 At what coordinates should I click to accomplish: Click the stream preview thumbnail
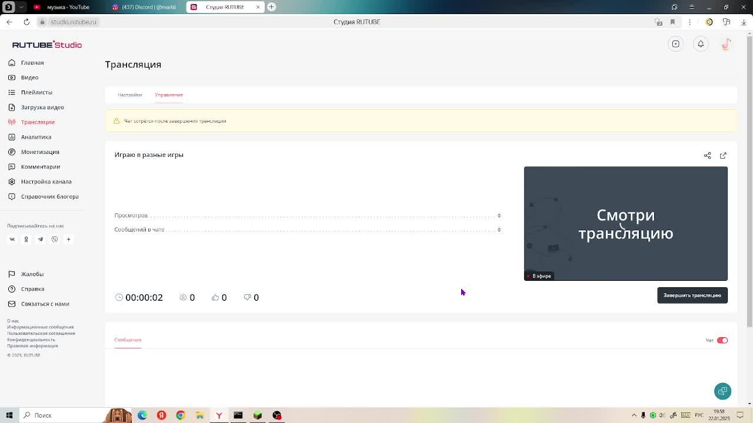[626, 223]
